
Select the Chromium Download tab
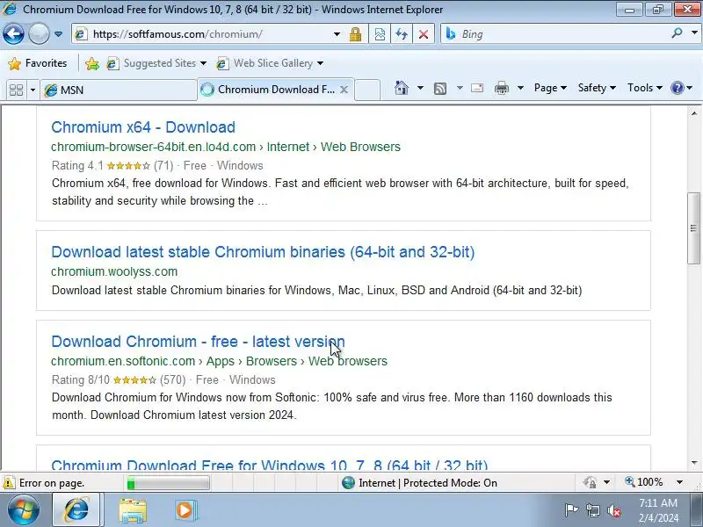click(x=275, y=90)
